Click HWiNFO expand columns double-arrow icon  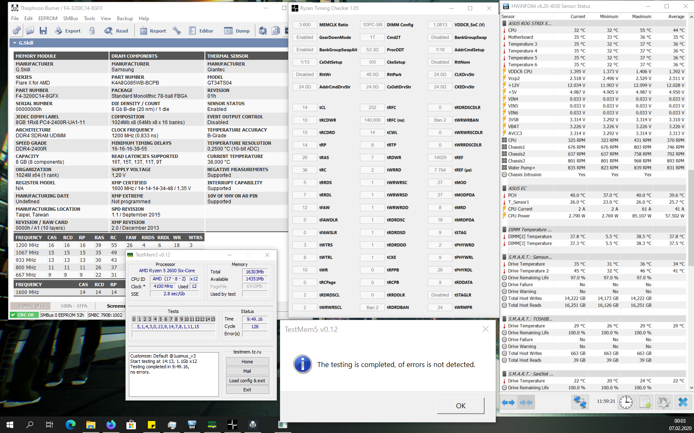508,402
